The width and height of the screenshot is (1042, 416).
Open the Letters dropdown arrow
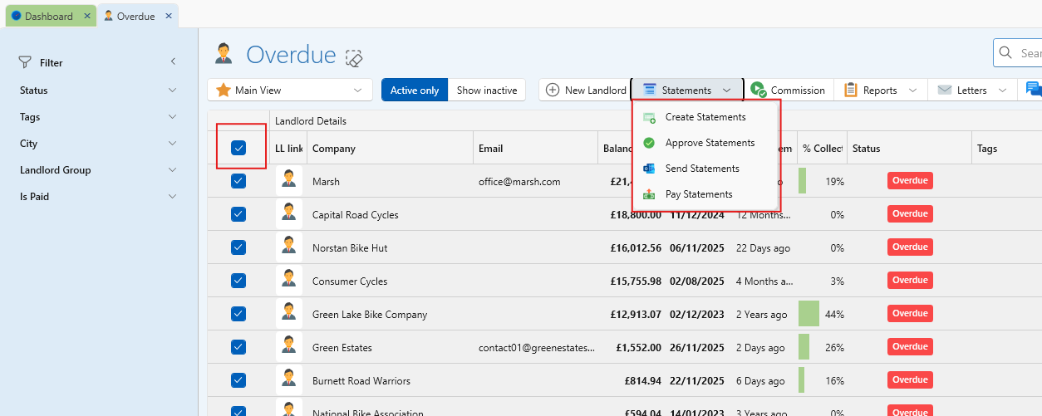[x=1002, y=91]
